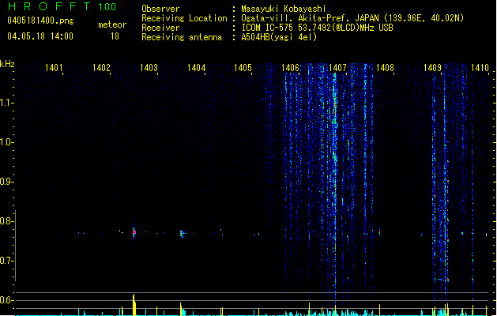Select the filename 0405181400.png
497x316 pixels.
(x=40, y=21)
